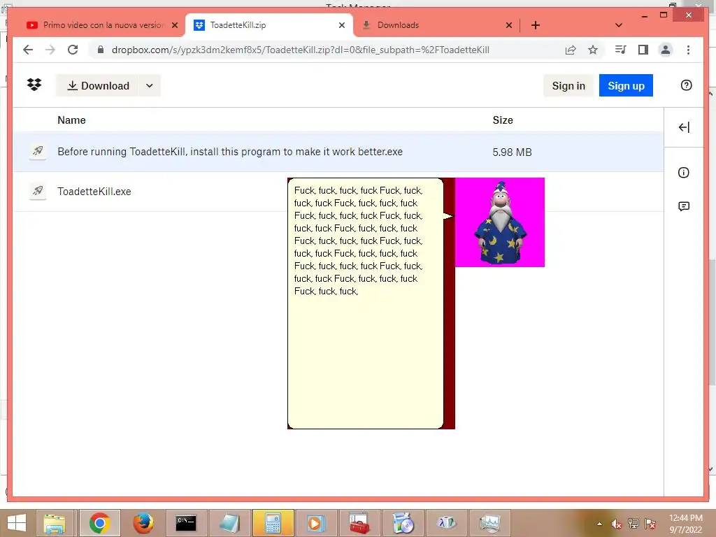Click Sign in
Image resolution: width=716 pixels, height=537 pixels.
coord(568,85)
